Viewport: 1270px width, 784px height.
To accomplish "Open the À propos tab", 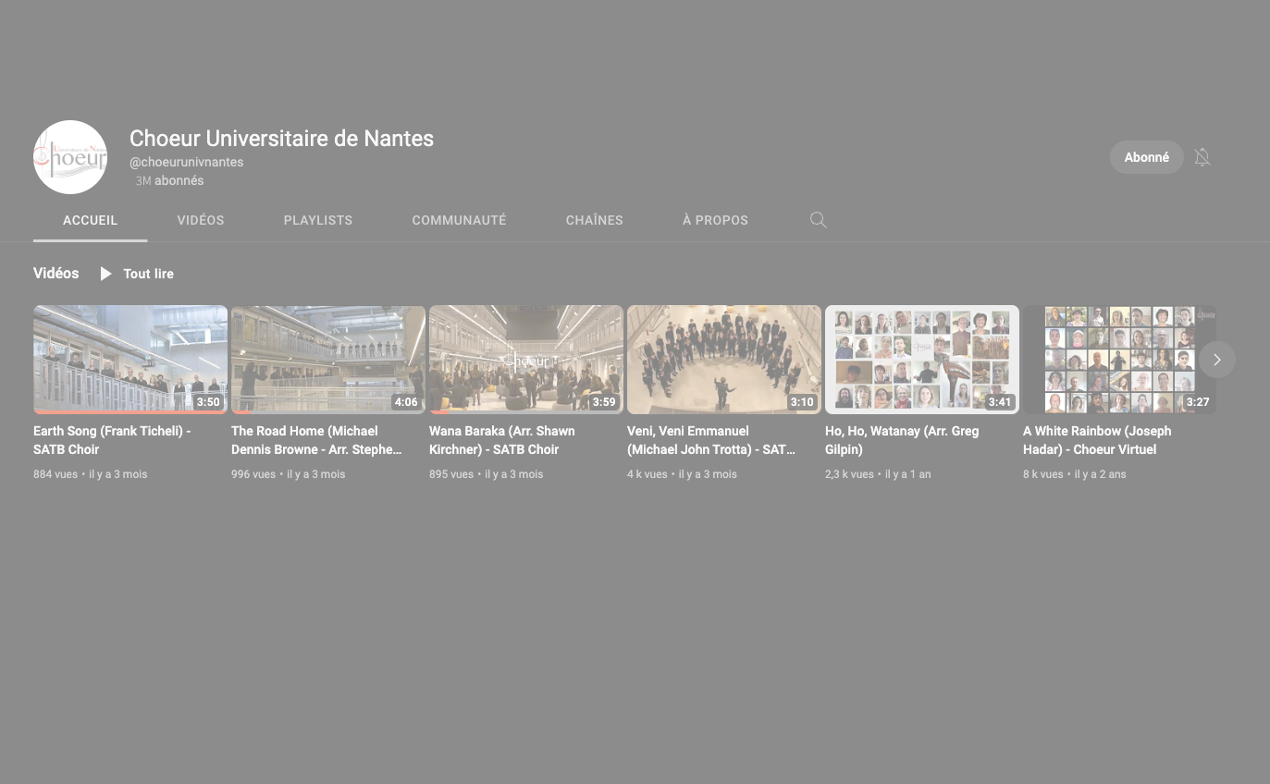I will point(715,220).
